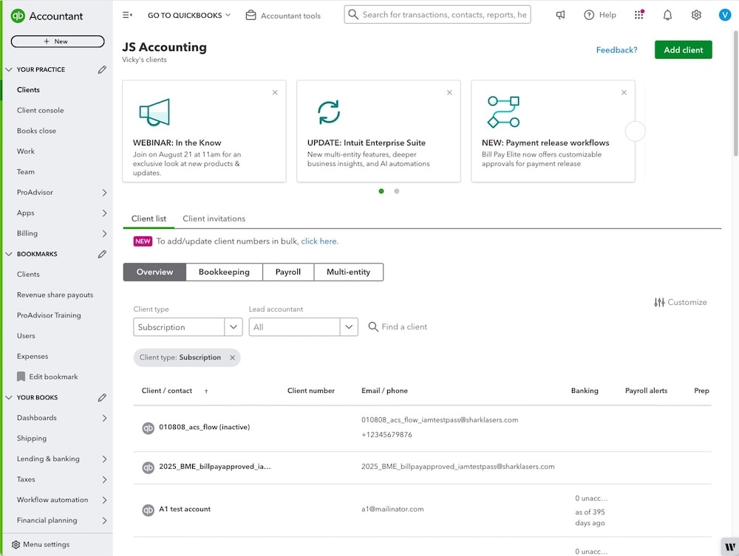Click the Add client button
Viewport: 739px width, 556px height.
click(682, 49)
